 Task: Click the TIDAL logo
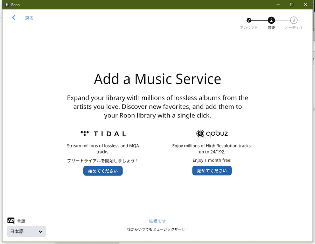103,134
